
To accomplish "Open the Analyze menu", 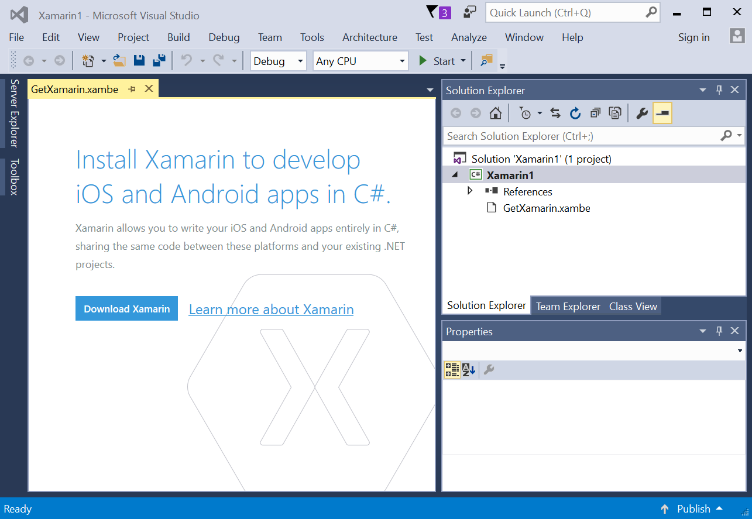I will pos(469,37).
